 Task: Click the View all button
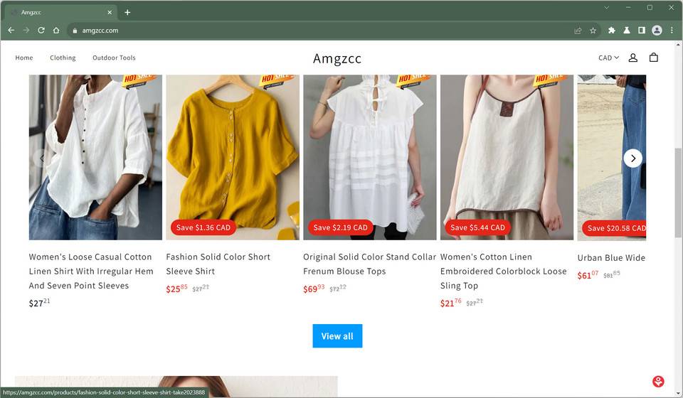pos(337,335)
